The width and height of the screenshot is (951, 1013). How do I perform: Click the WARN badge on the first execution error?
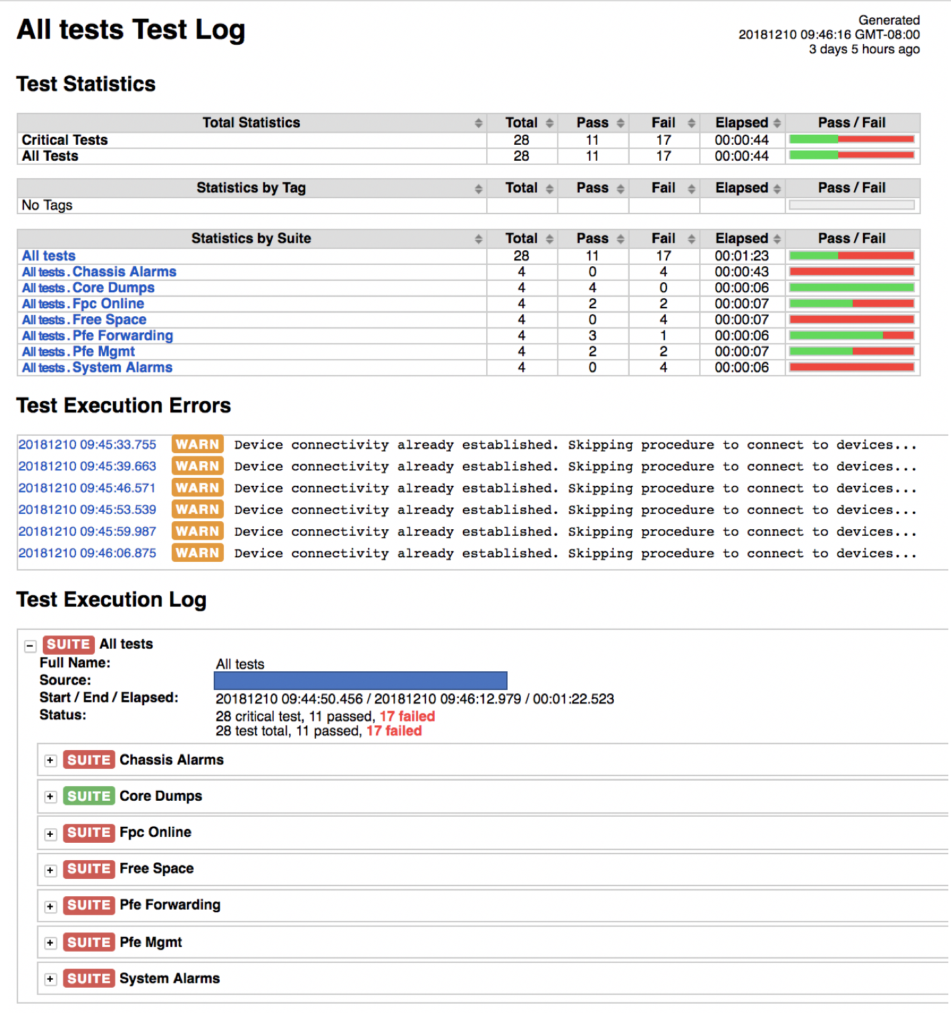[x=197, y=444]
